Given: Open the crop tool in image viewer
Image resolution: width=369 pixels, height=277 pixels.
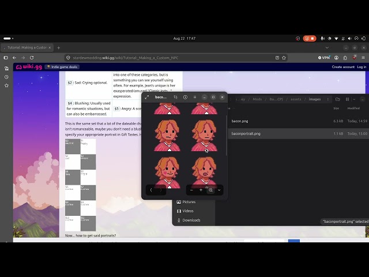Looking at the screenshot, I should click(175, 97).
